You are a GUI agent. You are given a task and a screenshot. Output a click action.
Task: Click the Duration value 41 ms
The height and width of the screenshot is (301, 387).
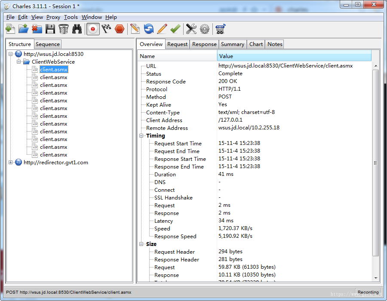[226, 174]
